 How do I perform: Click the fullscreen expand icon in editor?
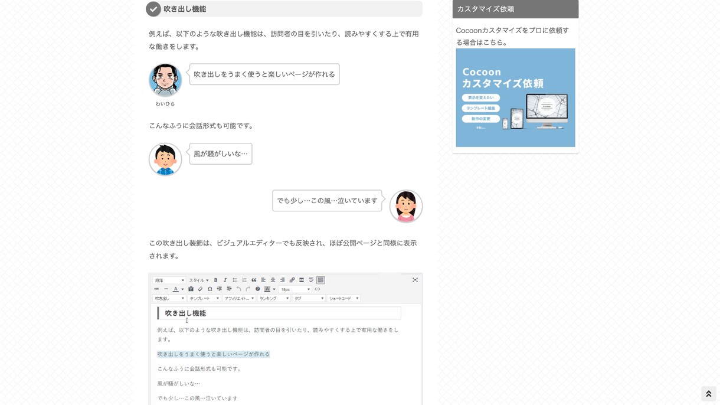click(415, 280)
